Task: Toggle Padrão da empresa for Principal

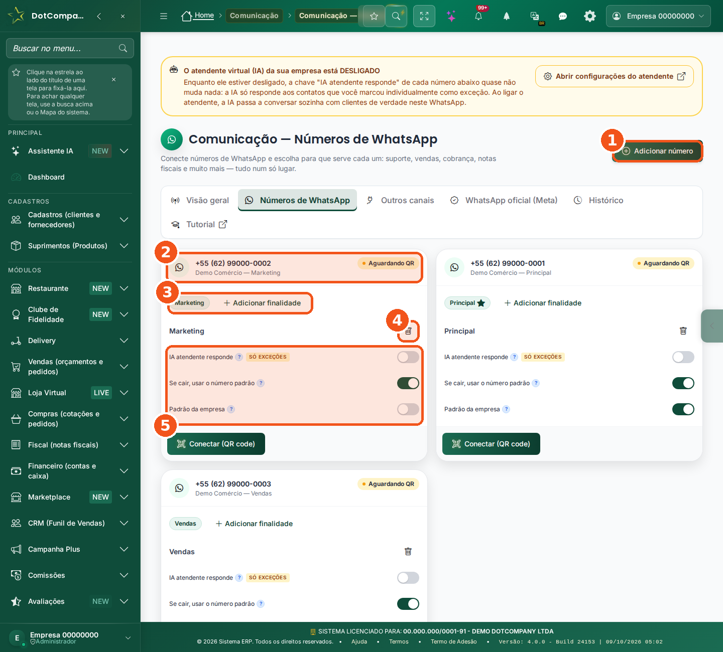Action: tap(683, 409)
